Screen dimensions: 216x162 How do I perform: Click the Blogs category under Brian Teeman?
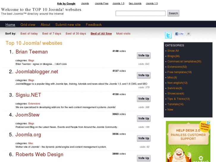click(31, 60)
